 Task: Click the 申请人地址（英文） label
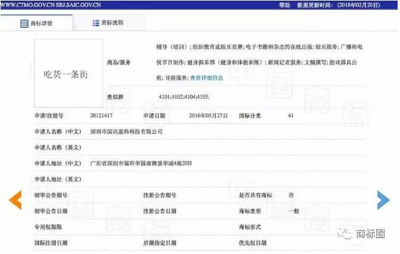(x=58, y=179)
